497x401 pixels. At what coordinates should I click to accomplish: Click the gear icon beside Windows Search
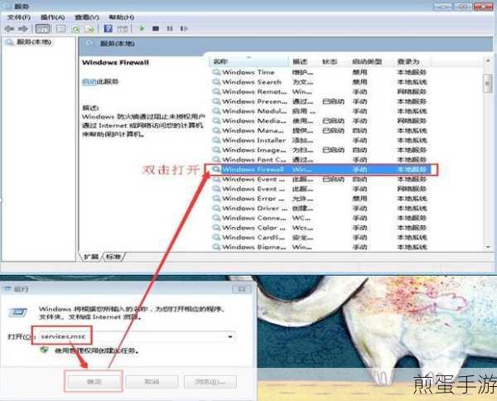[x=216, y=82]
